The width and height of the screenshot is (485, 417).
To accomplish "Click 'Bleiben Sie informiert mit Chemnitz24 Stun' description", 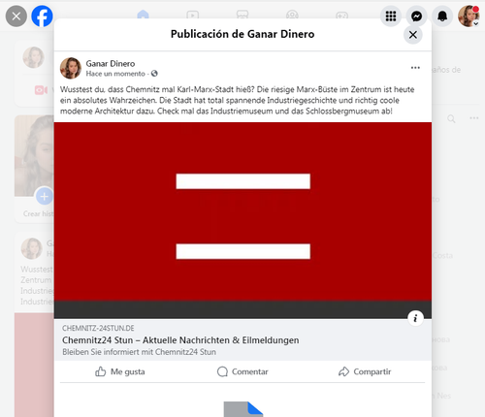I will point(139,352).
